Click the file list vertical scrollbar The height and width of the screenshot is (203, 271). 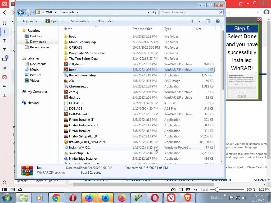point(222,60)
